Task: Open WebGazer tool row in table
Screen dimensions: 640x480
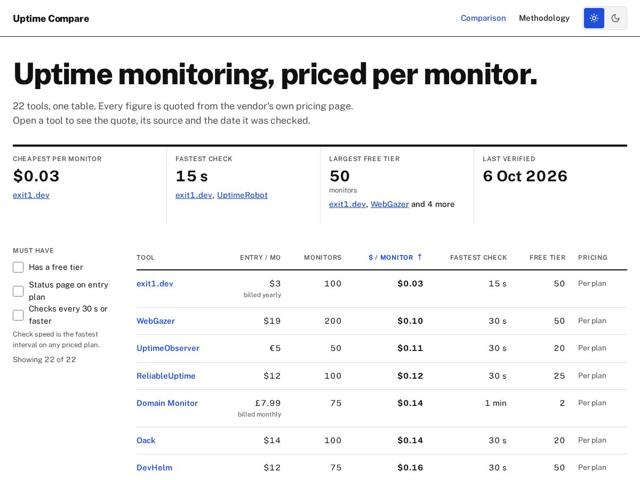Action: point(156,321)
